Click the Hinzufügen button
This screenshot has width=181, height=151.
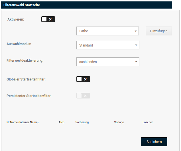pyautogui.click(x=159, y=31)
